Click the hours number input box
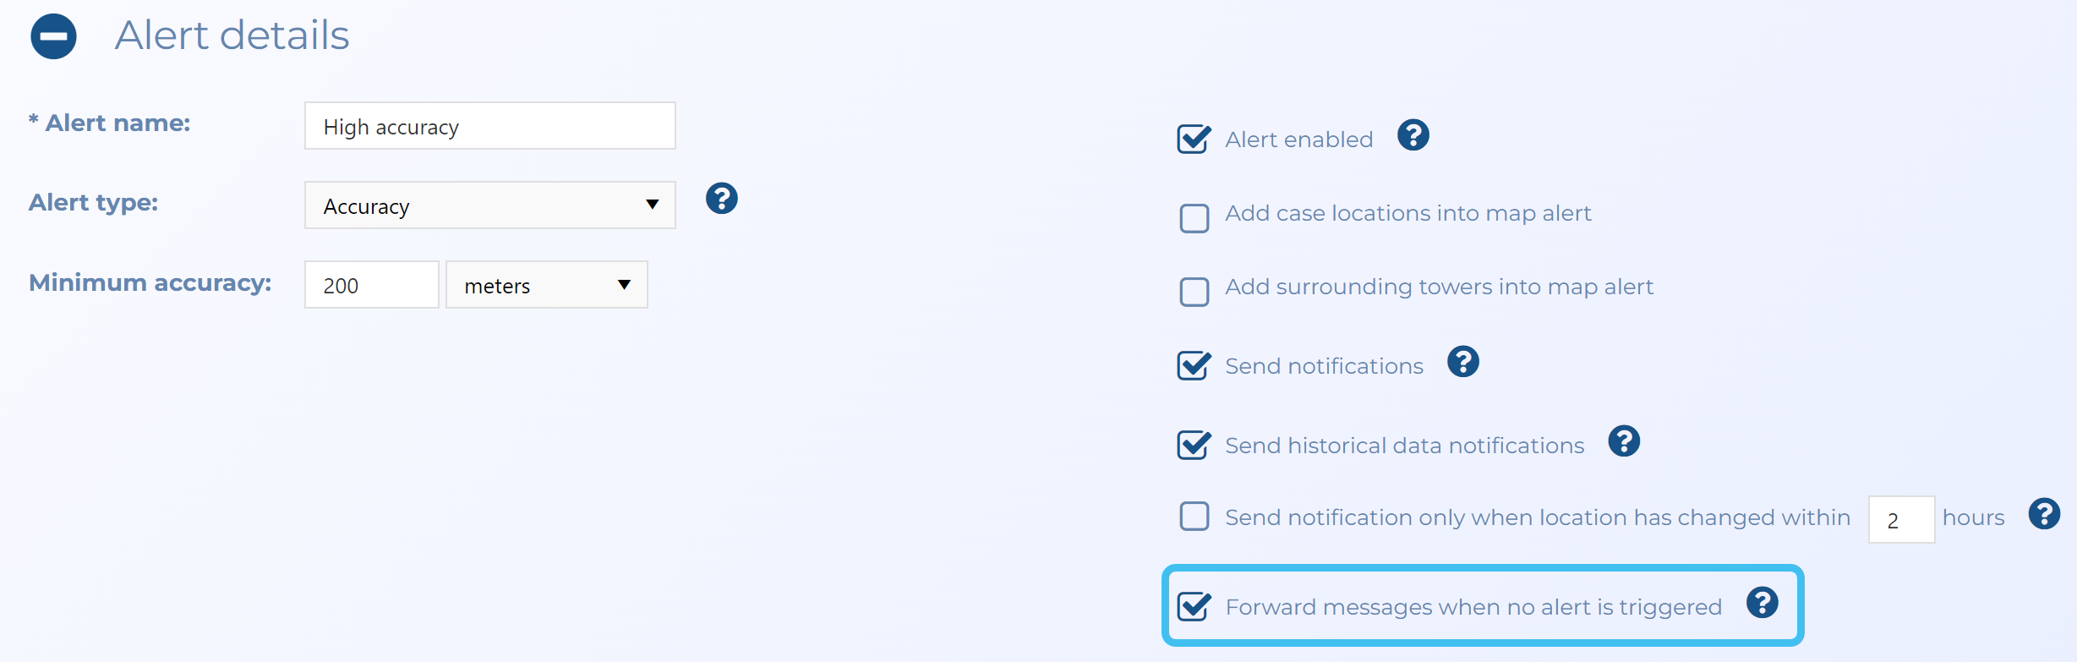This screenshot has height=662, width=2077. click(x=1900, y=519)
